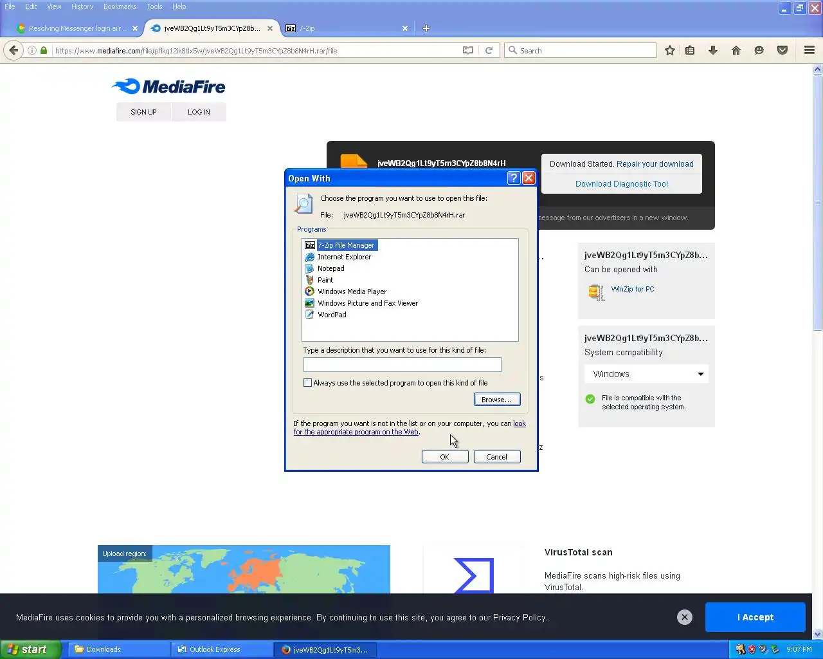
Task: Select Notepad in programs list
Action: tap(325, 268)
